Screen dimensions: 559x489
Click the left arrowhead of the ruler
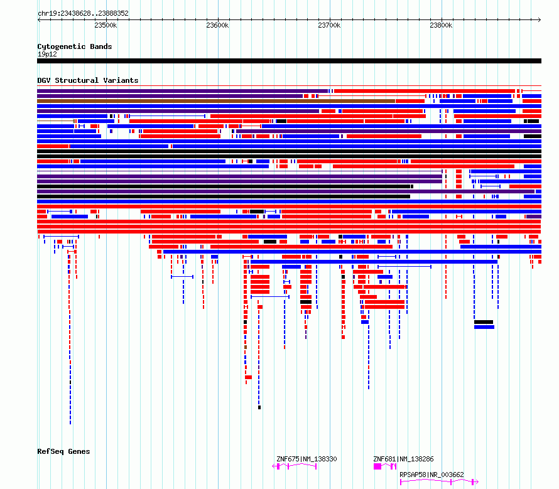[x=39, y=19]
